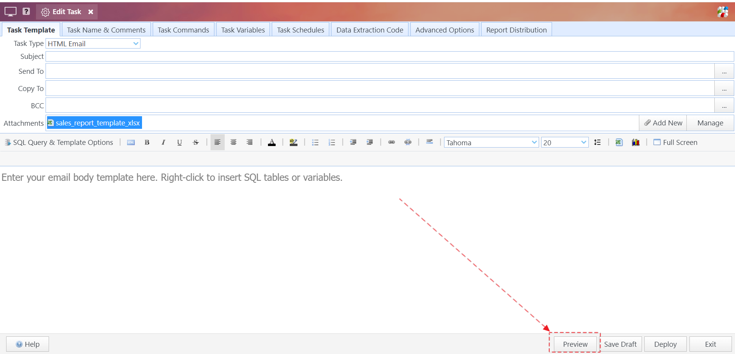
Task: Click the first indent icon
Action: click(x=353, y=142)
